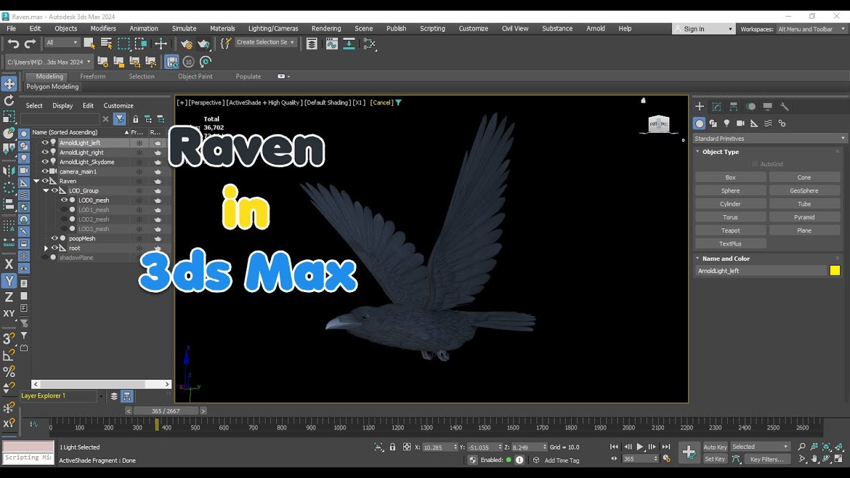This screenshot has width=850, height=478.
Task: Create a Teapot primitive
Action: point(730,230)
